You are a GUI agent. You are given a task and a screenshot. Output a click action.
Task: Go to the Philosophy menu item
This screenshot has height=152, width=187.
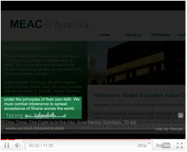tap(161, 35)
